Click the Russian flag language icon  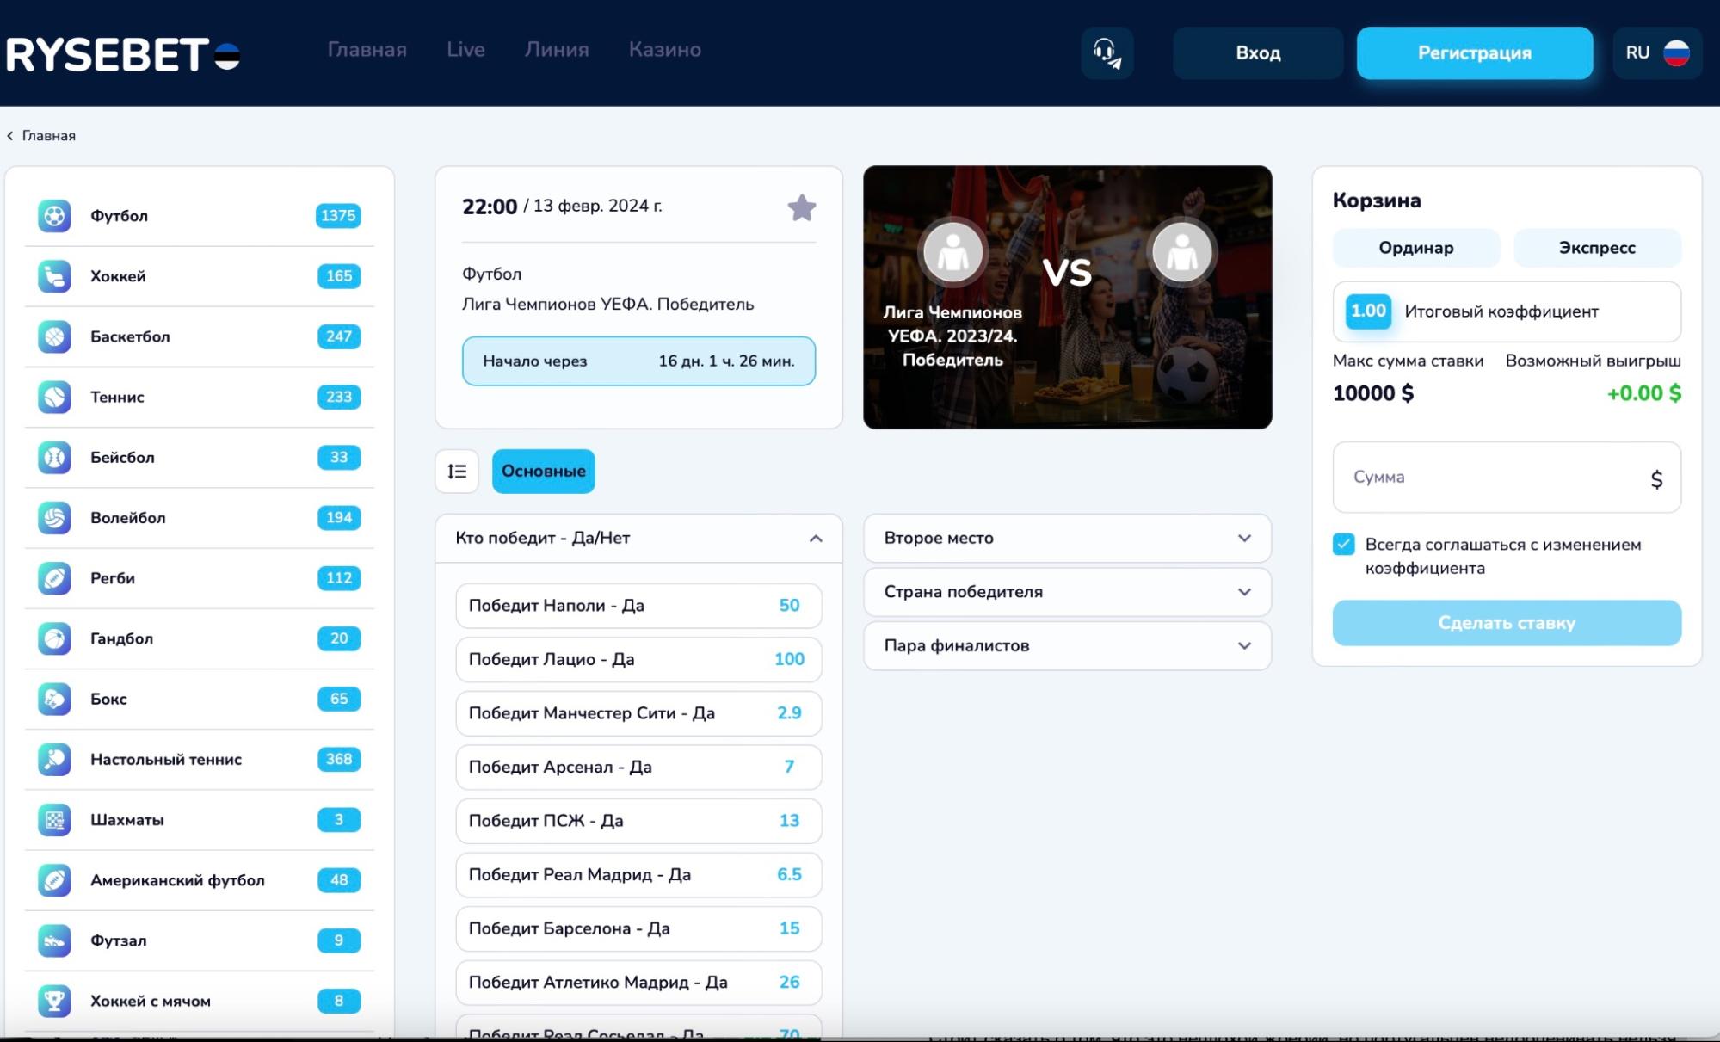click(1676, 52)
